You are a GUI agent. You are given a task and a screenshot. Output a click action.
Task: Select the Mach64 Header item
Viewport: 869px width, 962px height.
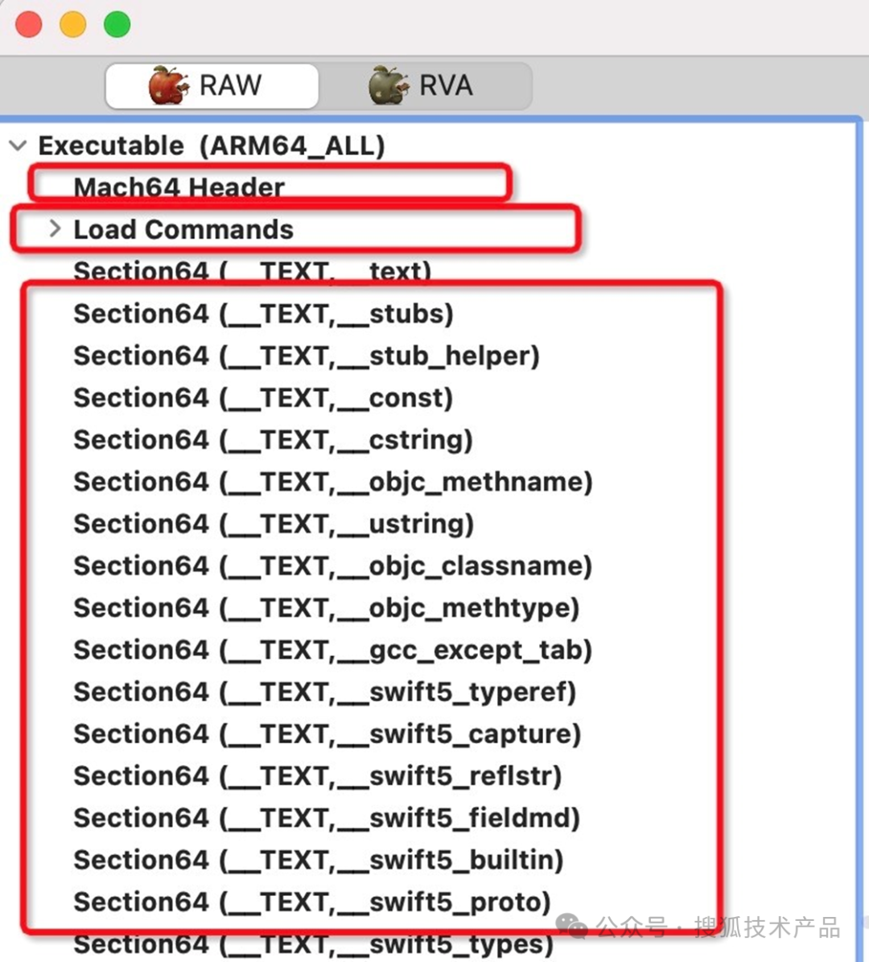(179, 187)
